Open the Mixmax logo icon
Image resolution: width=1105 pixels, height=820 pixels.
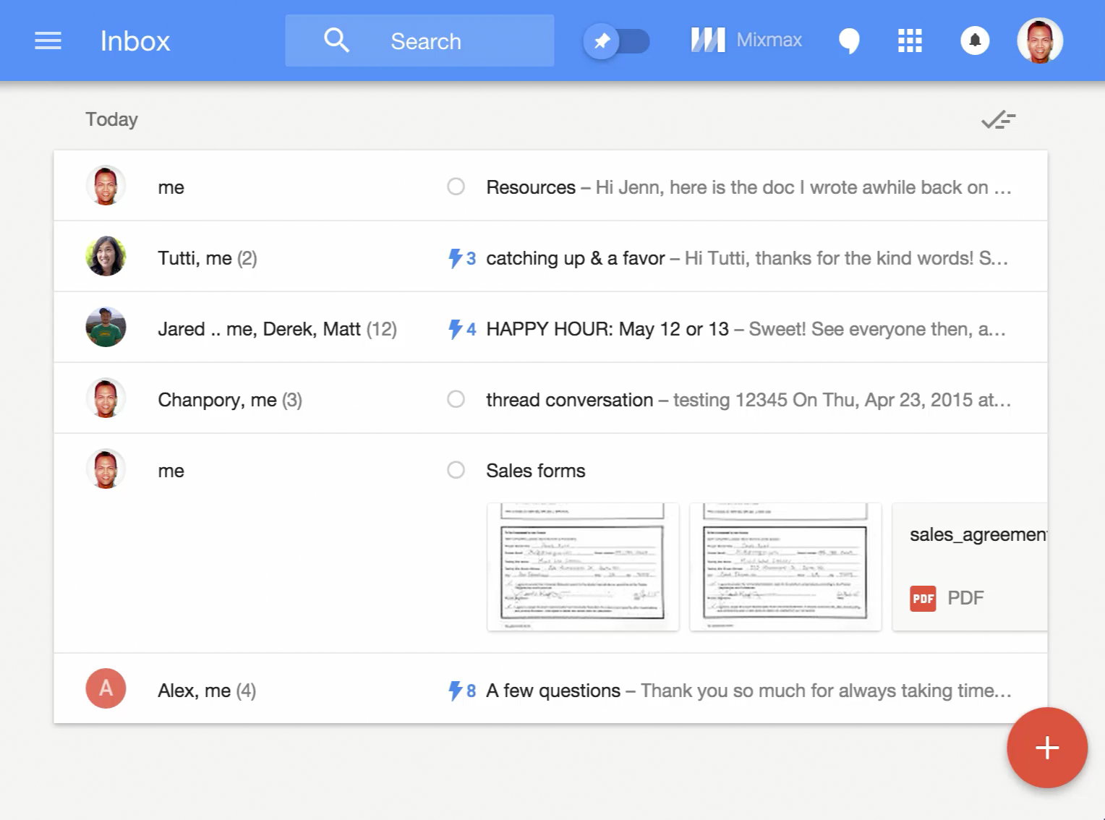click(x=708, y=40)
